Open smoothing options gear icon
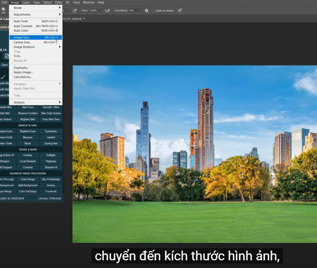This screenshot has width=317, height=268. [x=147, y=11]
